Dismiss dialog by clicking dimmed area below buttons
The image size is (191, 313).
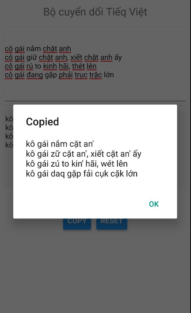pos(95,269)
